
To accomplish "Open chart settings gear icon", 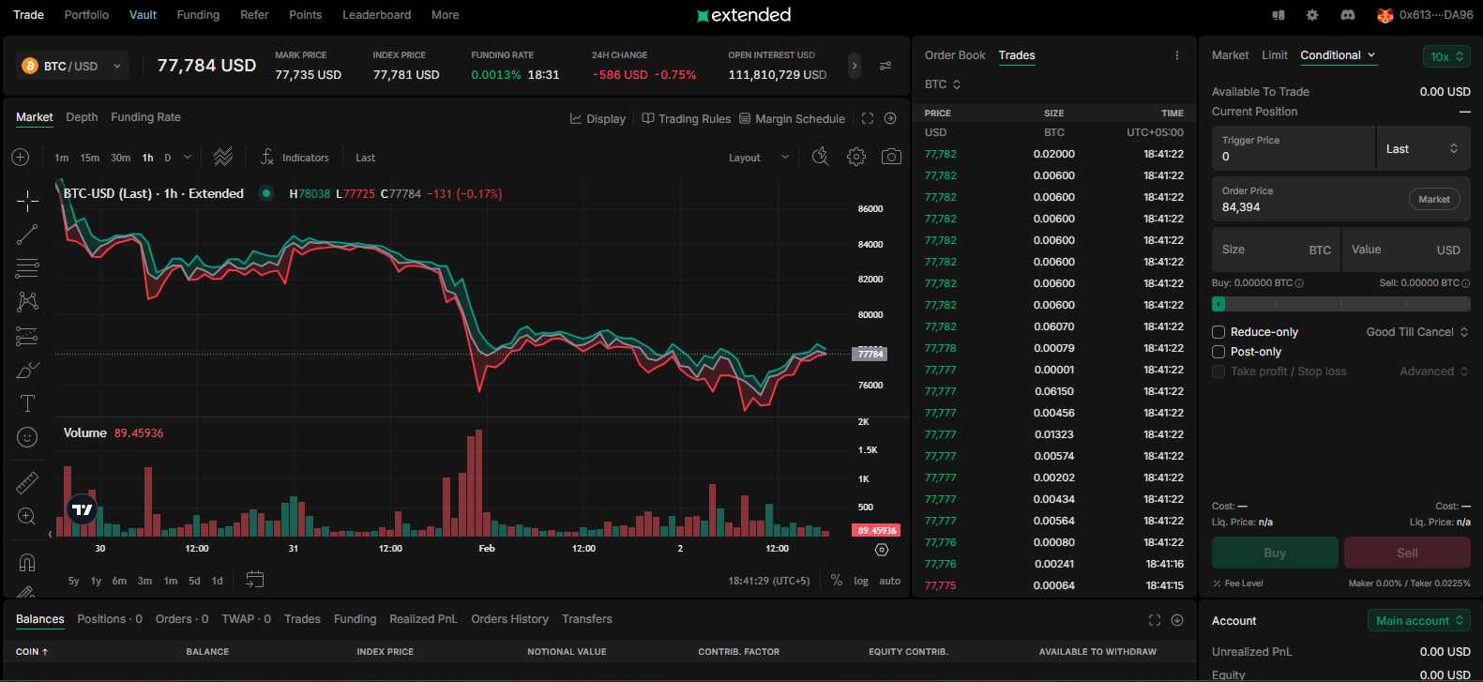I will 855,158.
